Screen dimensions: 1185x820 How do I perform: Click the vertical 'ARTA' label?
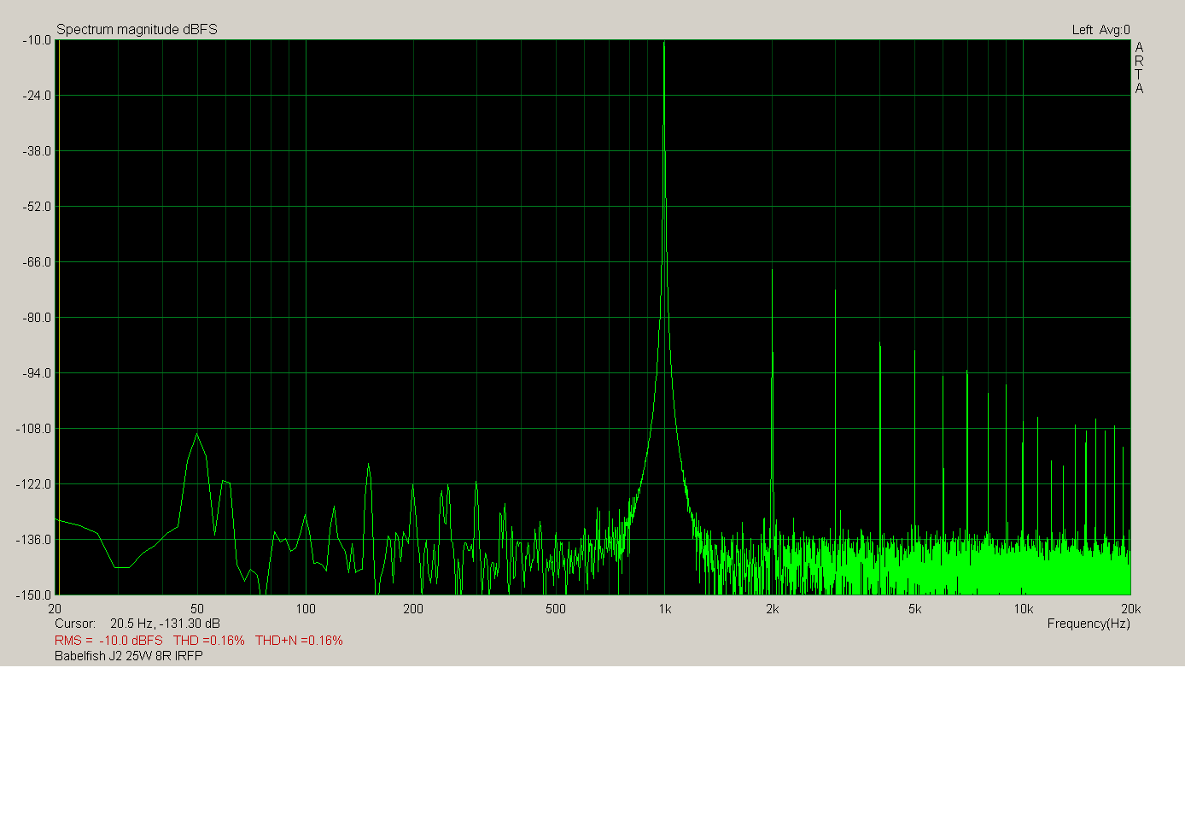(1139, 67)
